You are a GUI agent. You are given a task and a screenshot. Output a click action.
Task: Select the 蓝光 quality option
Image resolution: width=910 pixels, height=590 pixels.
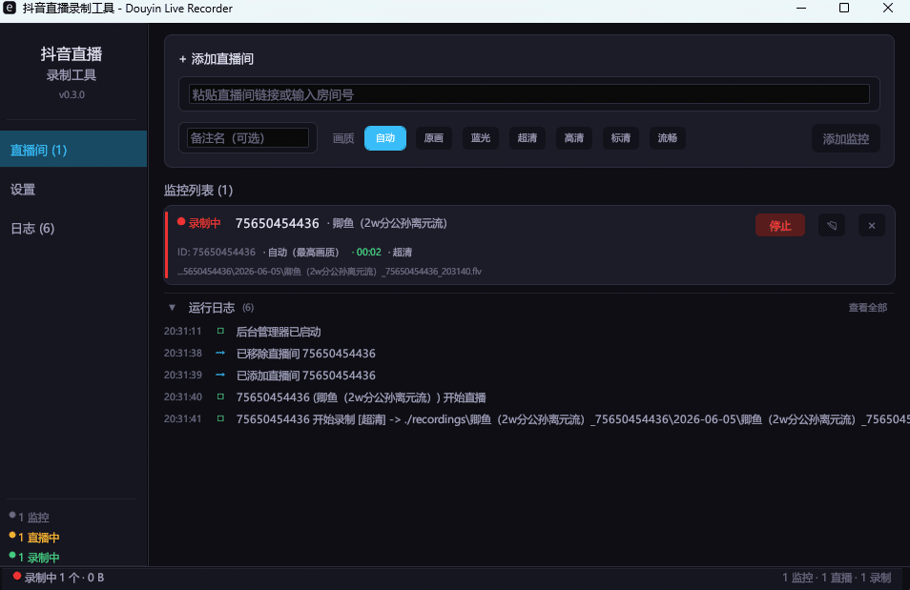(x=481, y=138)
